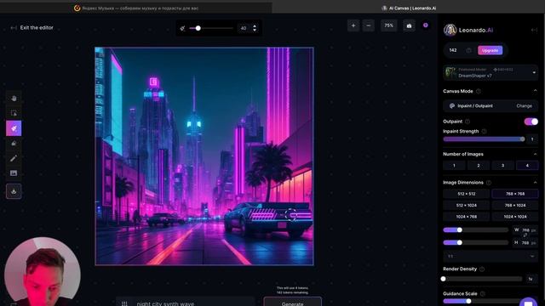Adjust the Render Density slider
The height and width of the screenshot is (306, 545).
coord(483,279)
